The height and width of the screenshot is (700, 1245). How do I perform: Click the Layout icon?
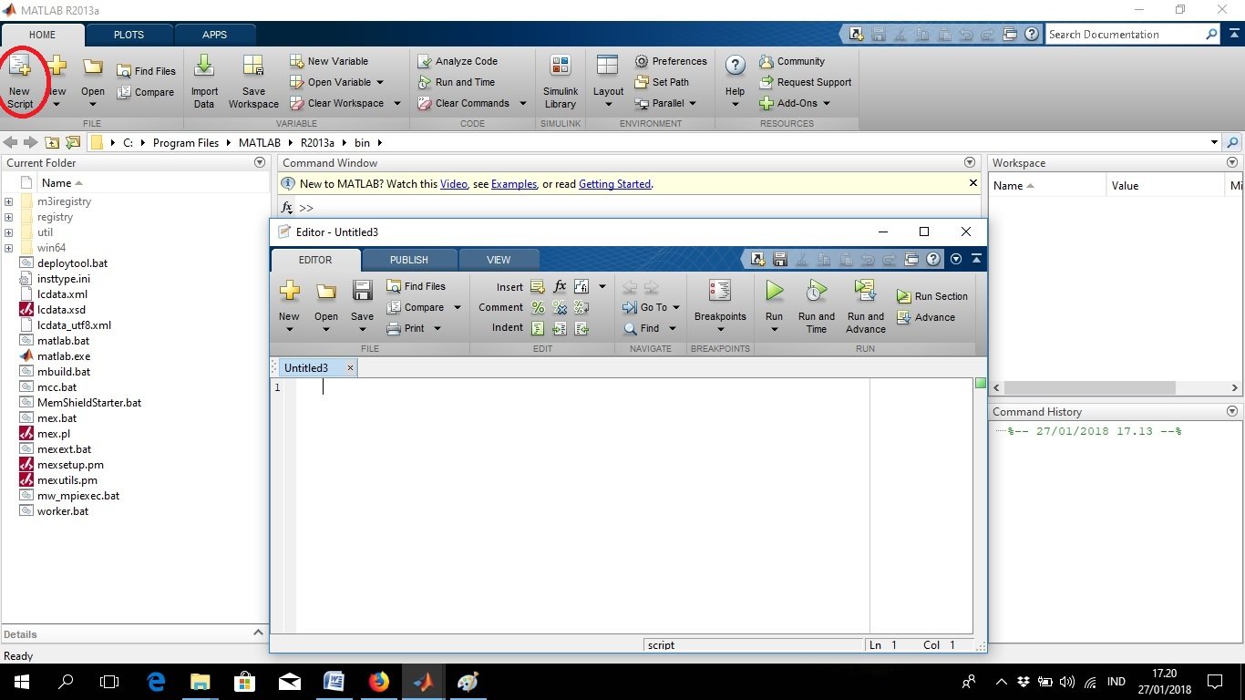[608, 66]
